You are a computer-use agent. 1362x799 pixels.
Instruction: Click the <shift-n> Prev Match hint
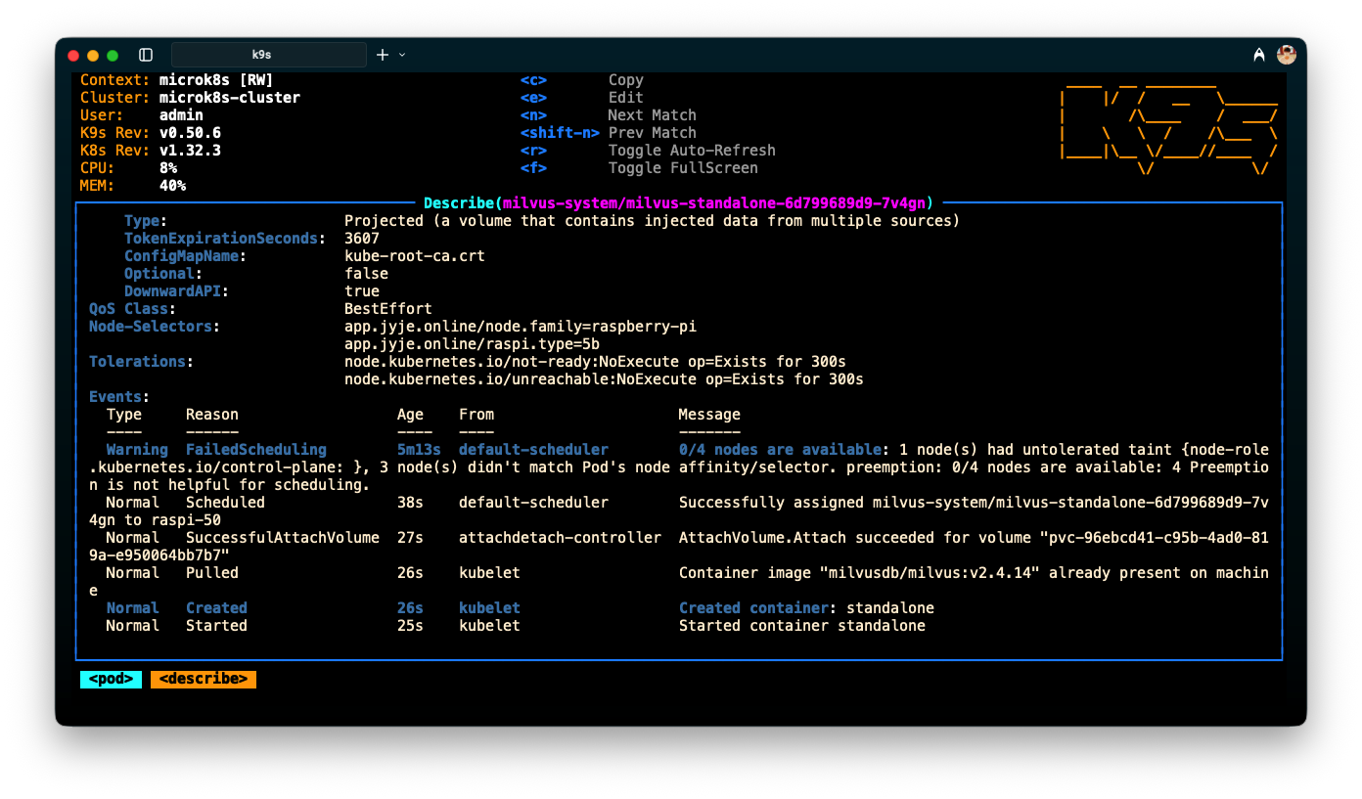point(609,133)
